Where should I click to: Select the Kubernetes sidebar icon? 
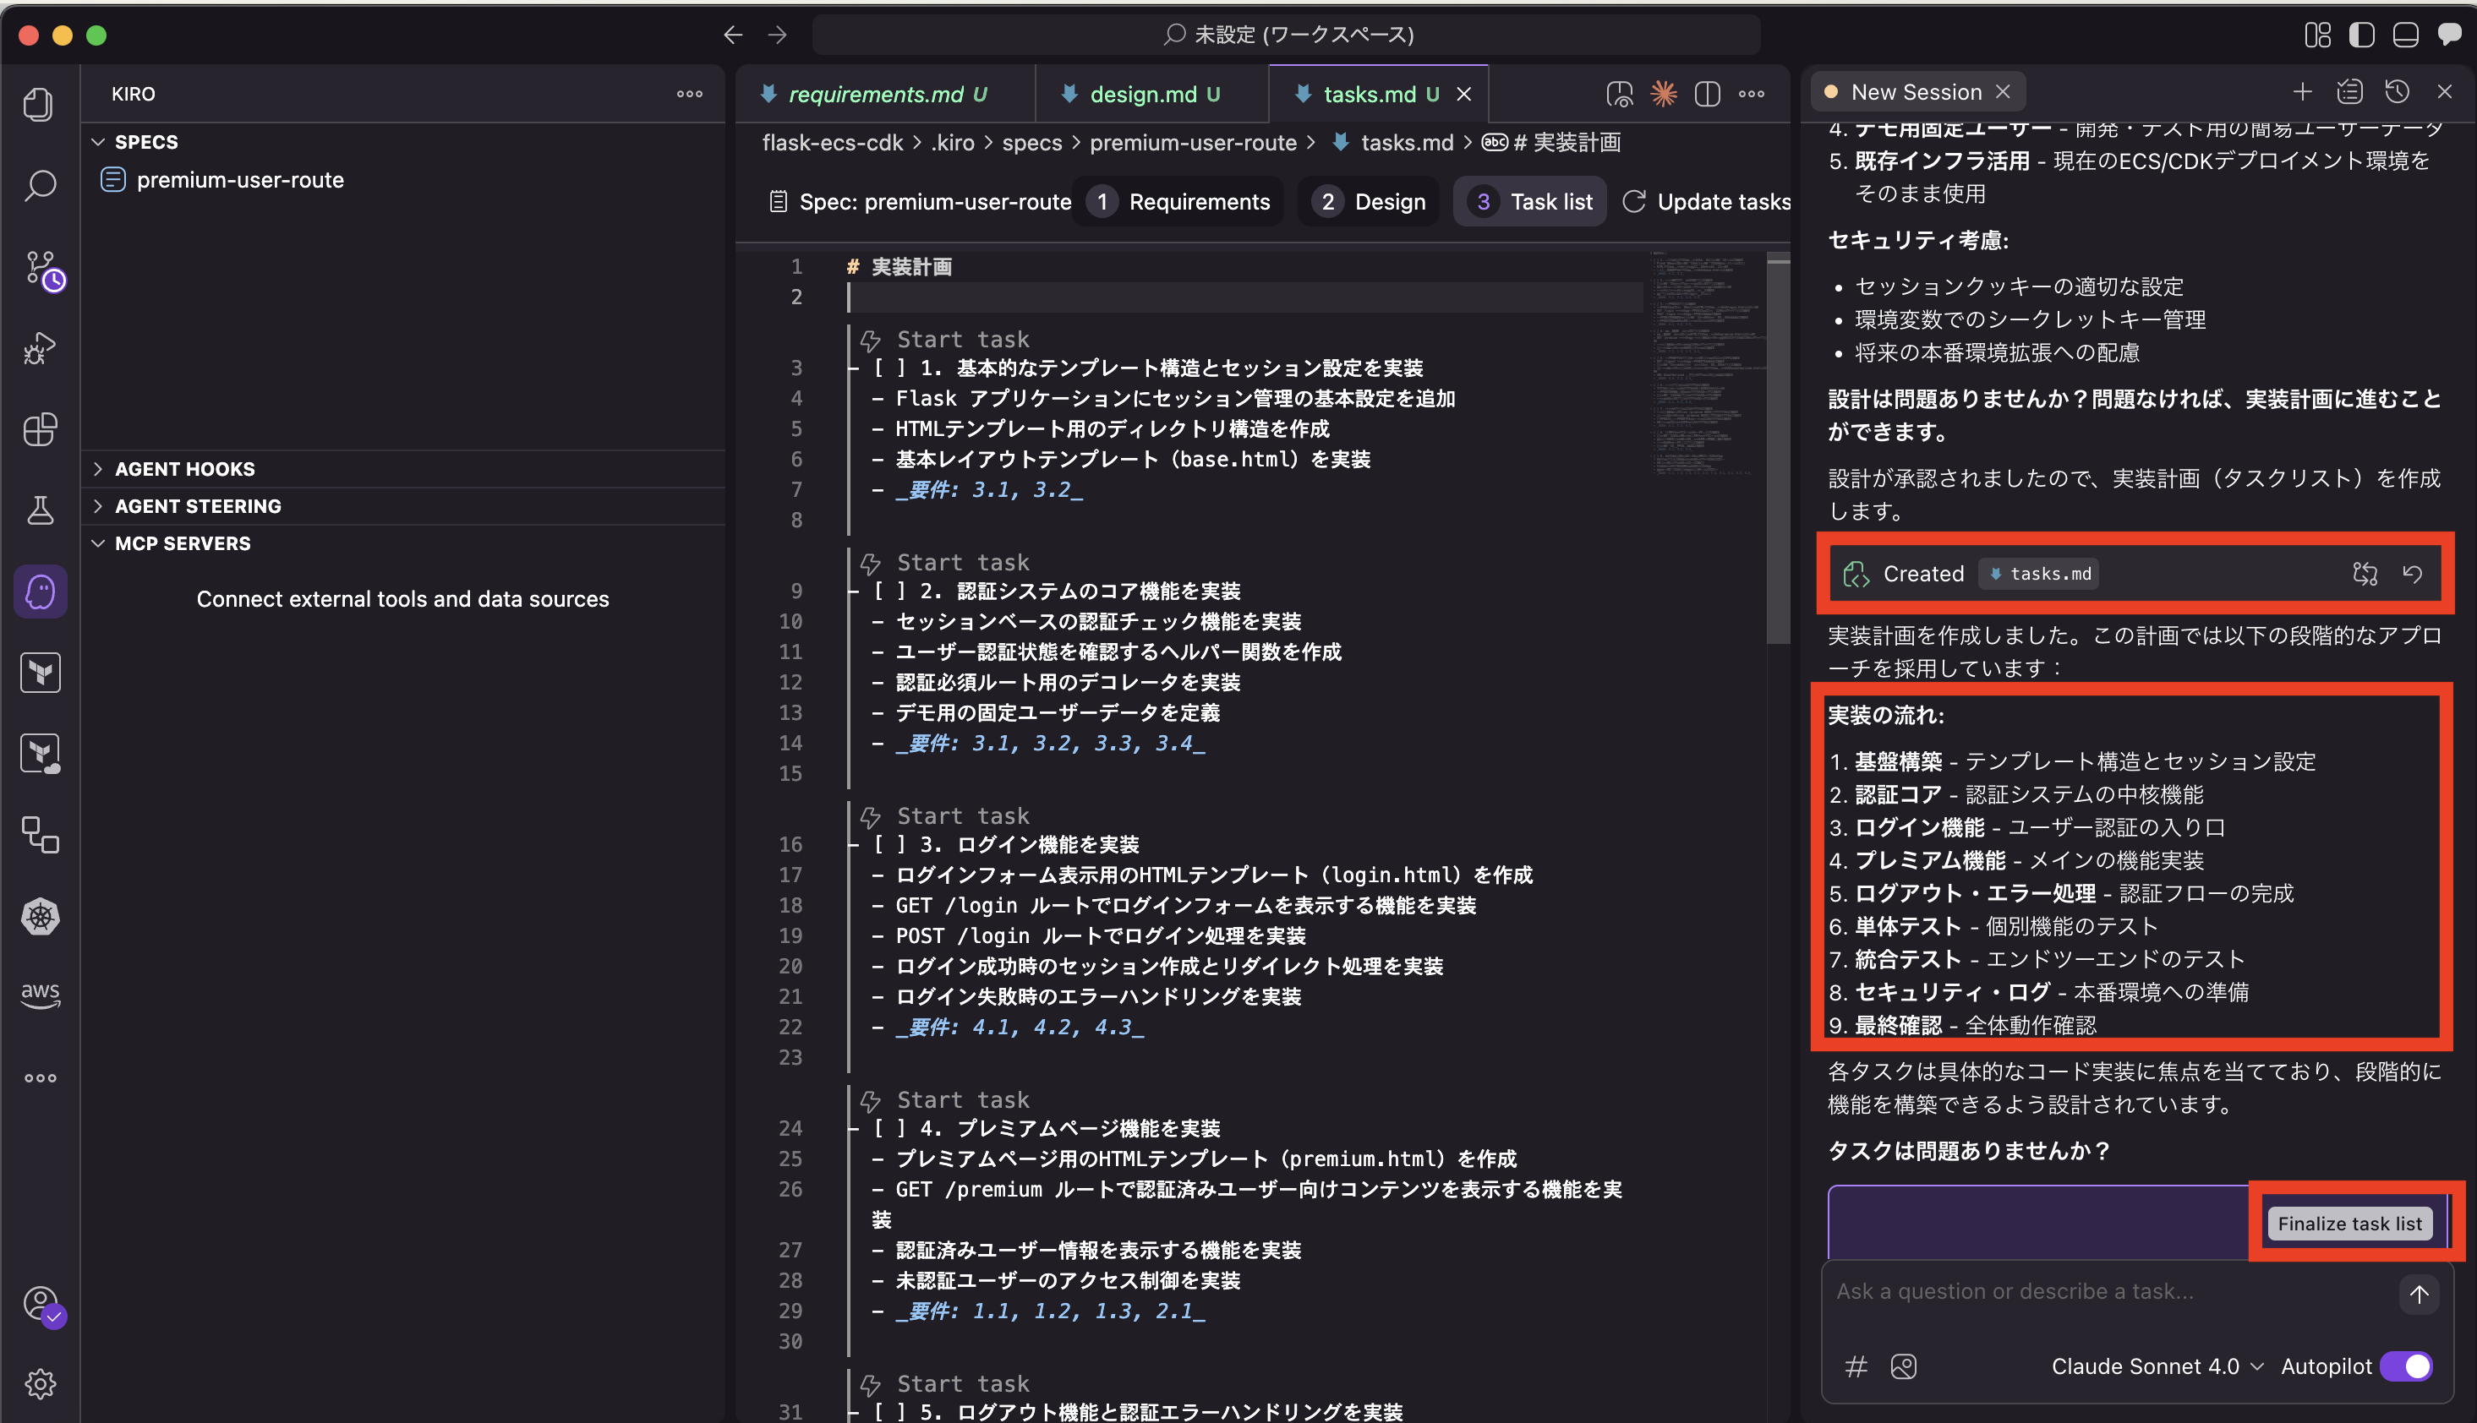pos(40,917)
